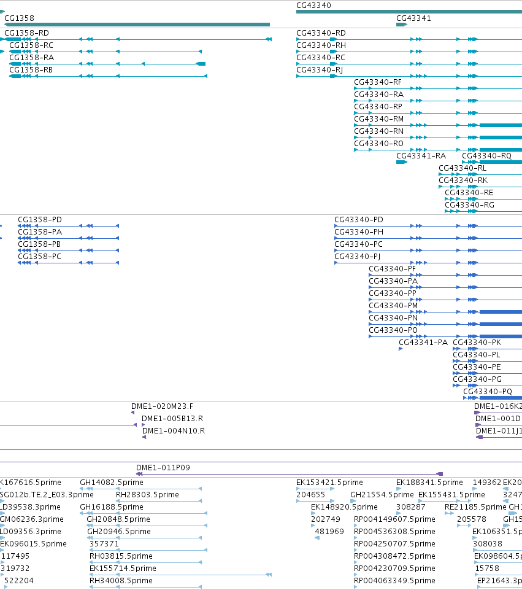Select protein CG1358-PC
The width and height of the screenshot is (522, 590).
[x=69, y=263]
